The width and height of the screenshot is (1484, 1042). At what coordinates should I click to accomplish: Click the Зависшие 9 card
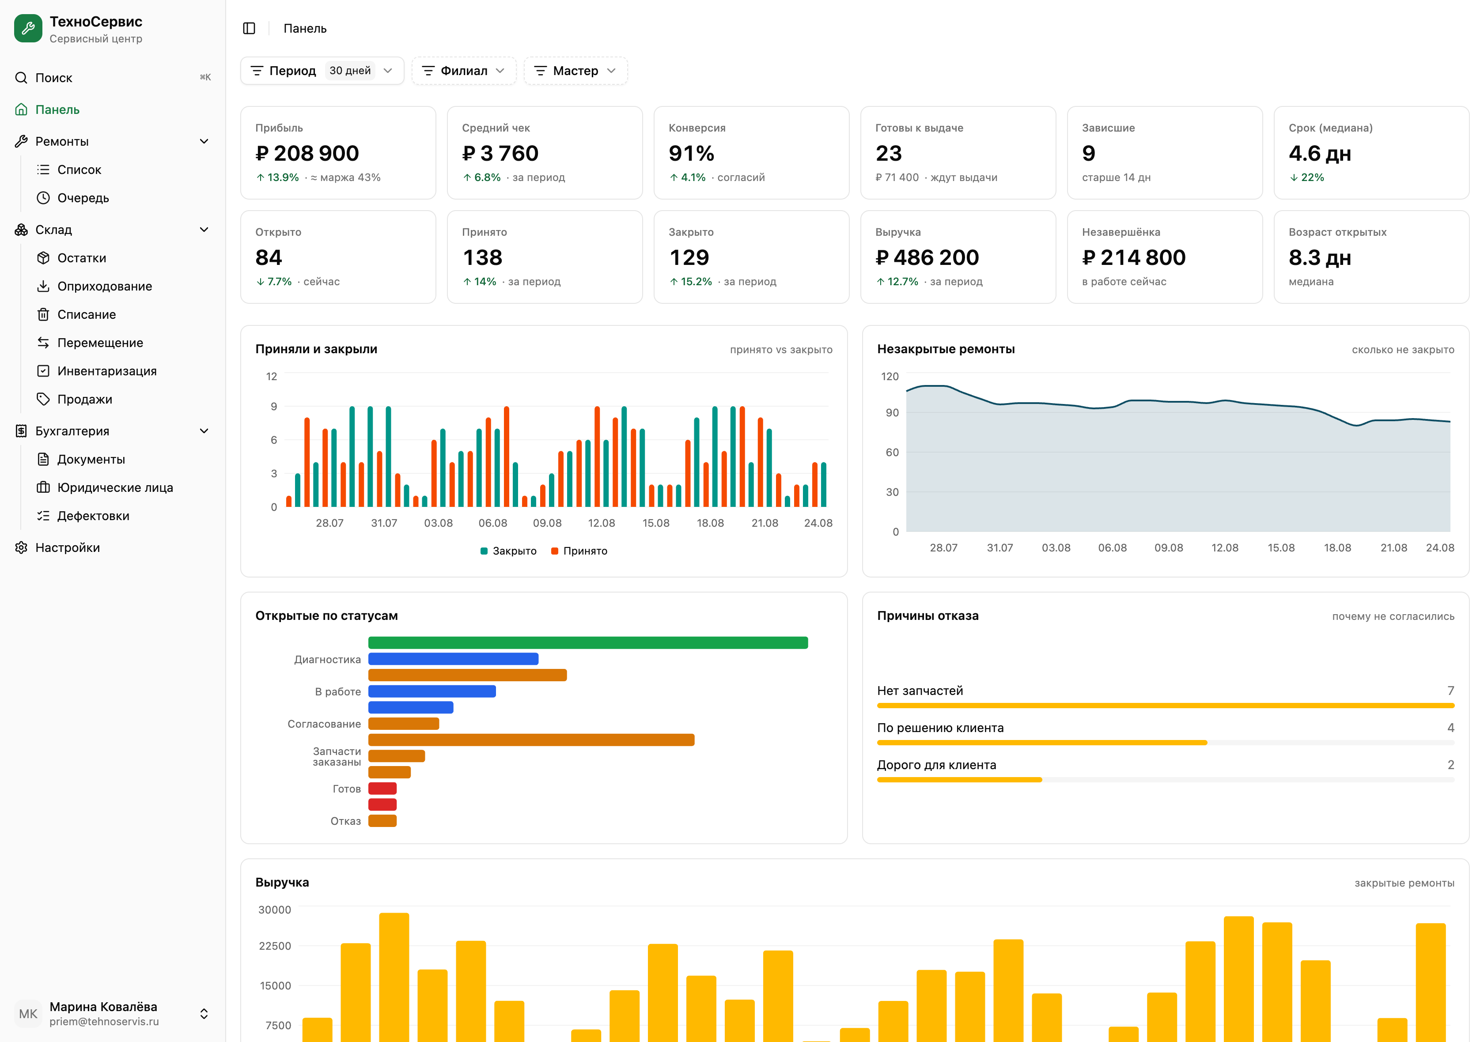pyautogui.click(x=1165, y=152)
